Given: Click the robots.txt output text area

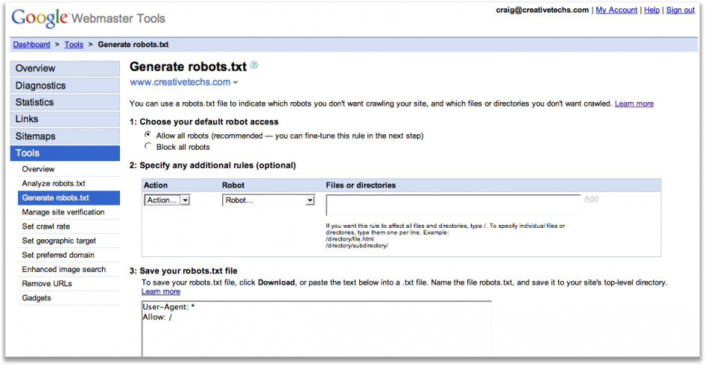Looking at the screenshot, I should (316, 328).
